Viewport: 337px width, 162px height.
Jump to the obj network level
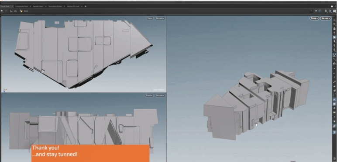tap(14, 11)
